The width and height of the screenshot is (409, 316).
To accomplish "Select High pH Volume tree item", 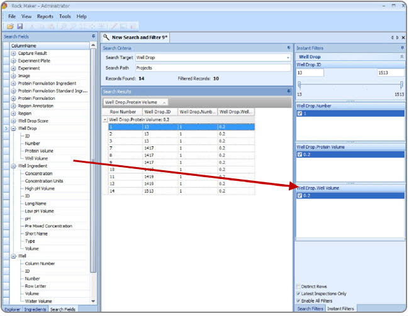I will (x=40, y=188).
